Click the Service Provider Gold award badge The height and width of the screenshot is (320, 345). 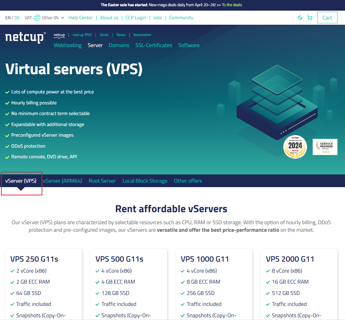(x=325, y=147)
